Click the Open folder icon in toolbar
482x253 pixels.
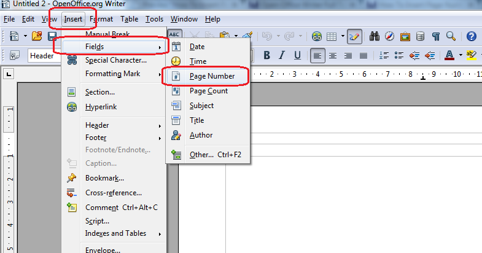point(37,36)
